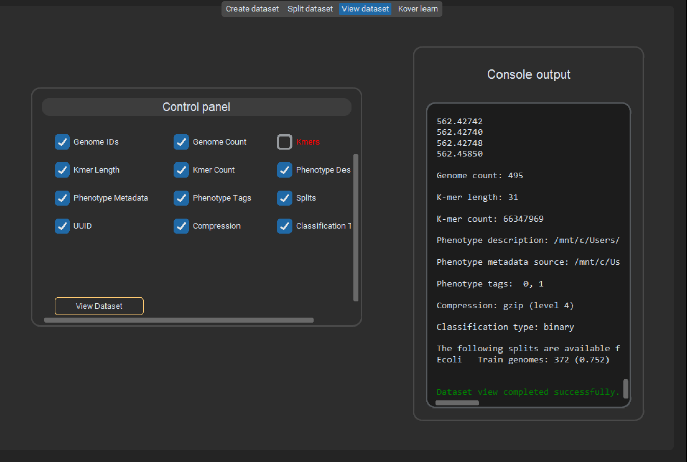Screen dimensions: 687x462
Task: Select the View dataset tab
Action: point(365,9)
